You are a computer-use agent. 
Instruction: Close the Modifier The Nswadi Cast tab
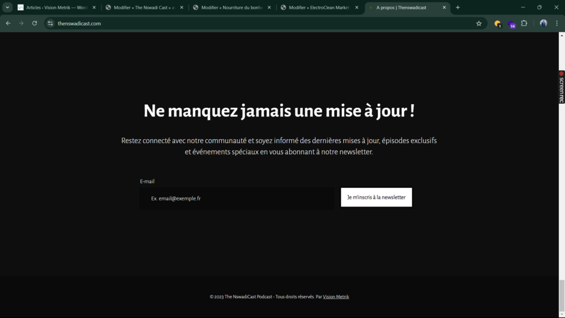tap(182, 7)
